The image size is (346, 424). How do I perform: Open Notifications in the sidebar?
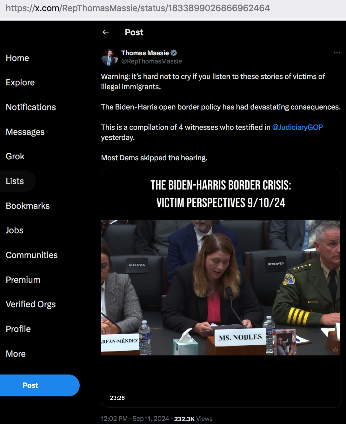[x=31, y=107]
